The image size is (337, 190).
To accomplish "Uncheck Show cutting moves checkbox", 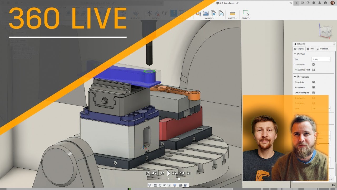I will click(313, 93).
